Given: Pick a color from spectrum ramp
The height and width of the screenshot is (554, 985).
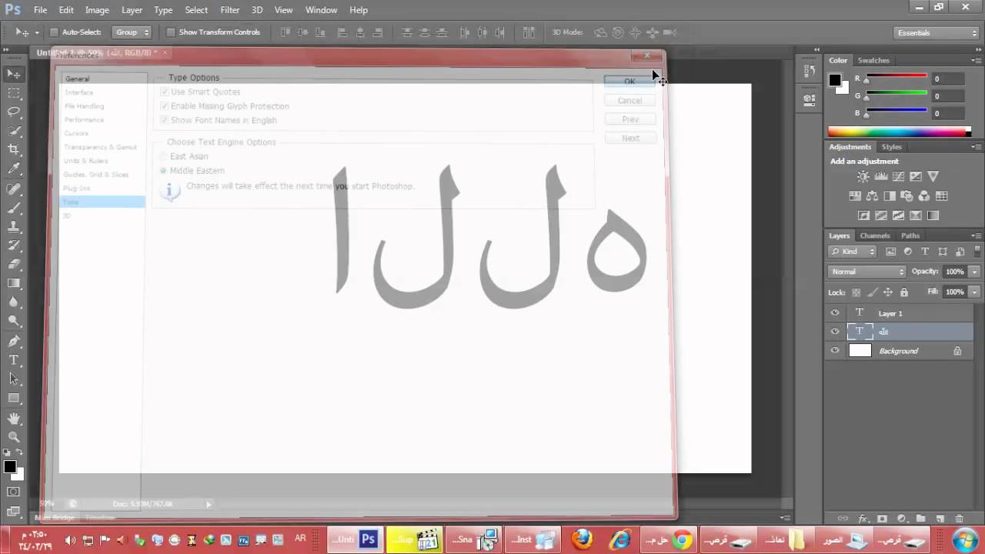Looking at the screenshot, I should (x=899, y=132).
